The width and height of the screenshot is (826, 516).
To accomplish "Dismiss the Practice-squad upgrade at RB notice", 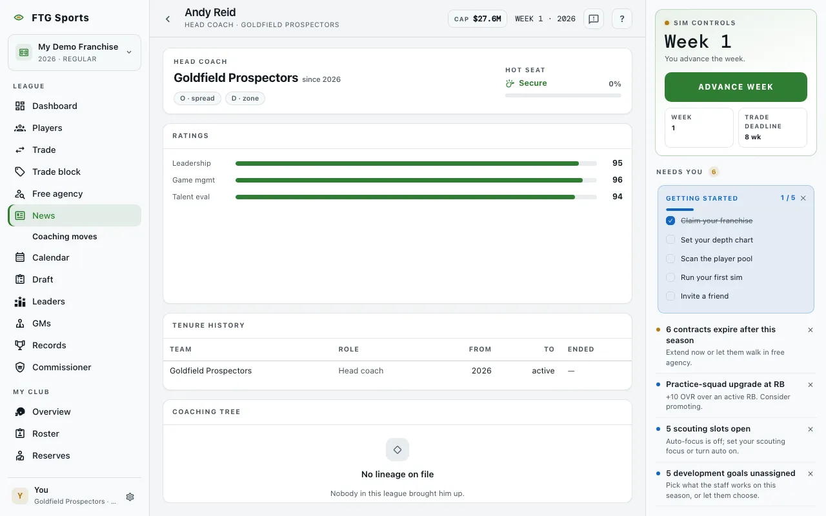I will click(x=811, y=384).
